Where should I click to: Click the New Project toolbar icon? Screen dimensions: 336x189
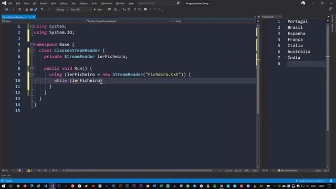coord(20,9)
